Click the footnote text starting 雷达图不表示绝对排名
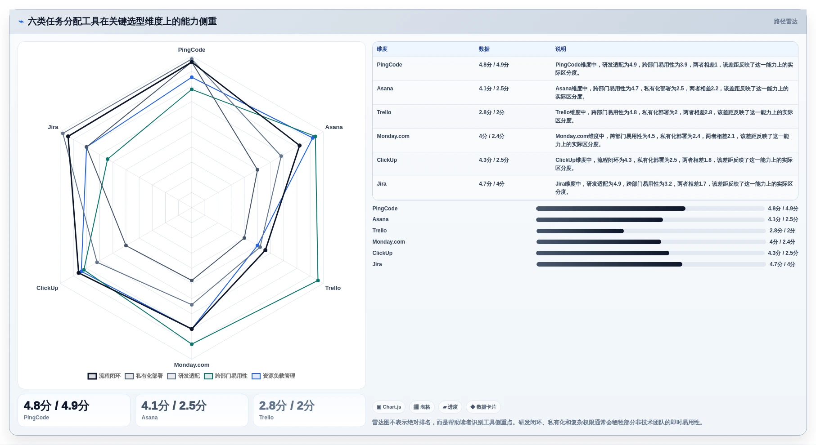This screenshot has width=816, height=445. 539,423
